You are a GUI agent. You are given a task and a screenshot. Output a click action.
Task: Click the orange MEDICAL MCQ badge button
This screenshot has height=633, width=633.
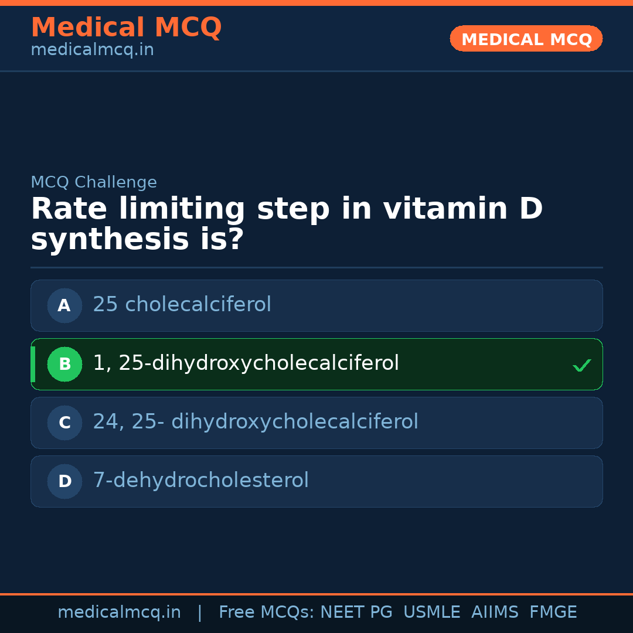point(526,39)
